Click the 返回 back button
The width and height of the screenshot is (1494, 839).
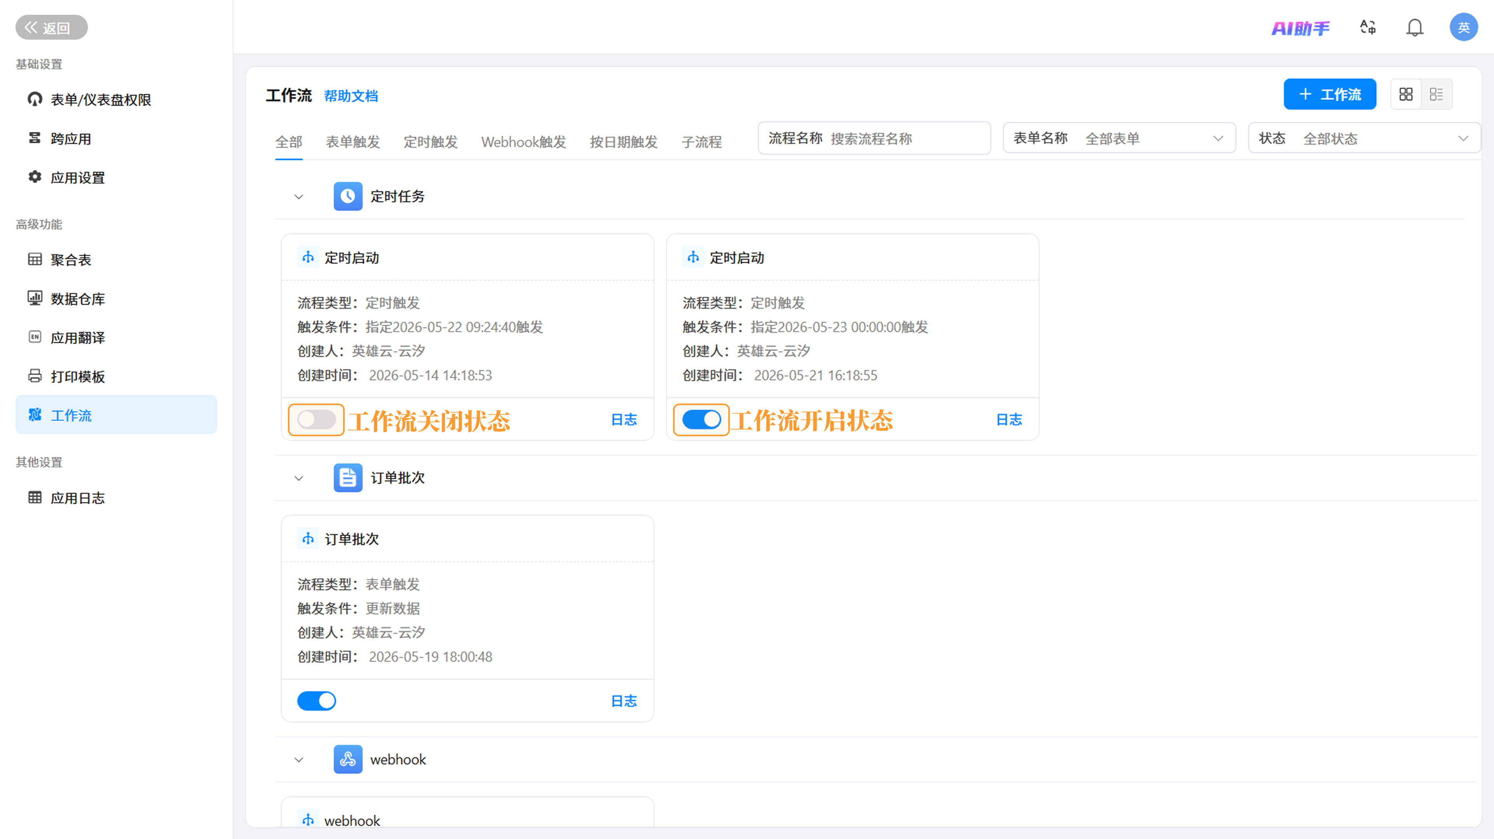coord(51,27)
